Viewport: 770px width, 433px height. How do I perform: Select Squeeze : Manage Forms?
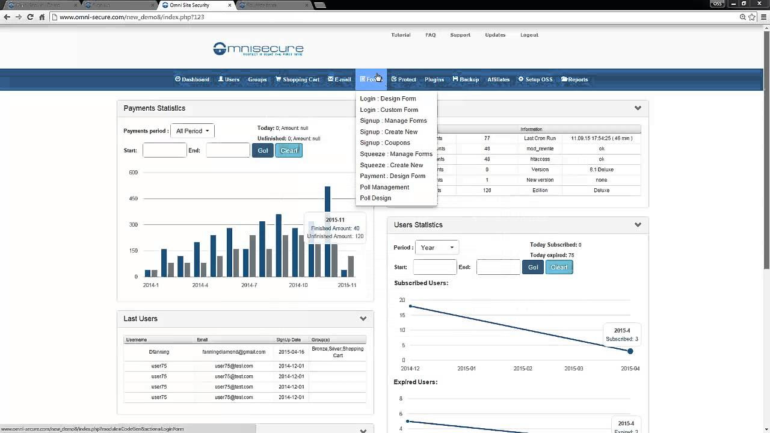(396, 154)
